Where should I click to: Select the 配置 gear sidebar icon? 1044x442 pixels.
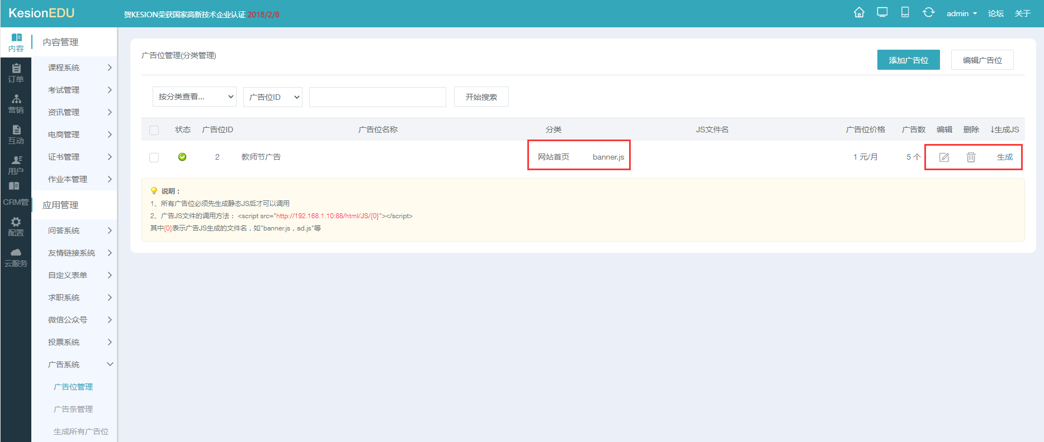click(x=16, y=227)
